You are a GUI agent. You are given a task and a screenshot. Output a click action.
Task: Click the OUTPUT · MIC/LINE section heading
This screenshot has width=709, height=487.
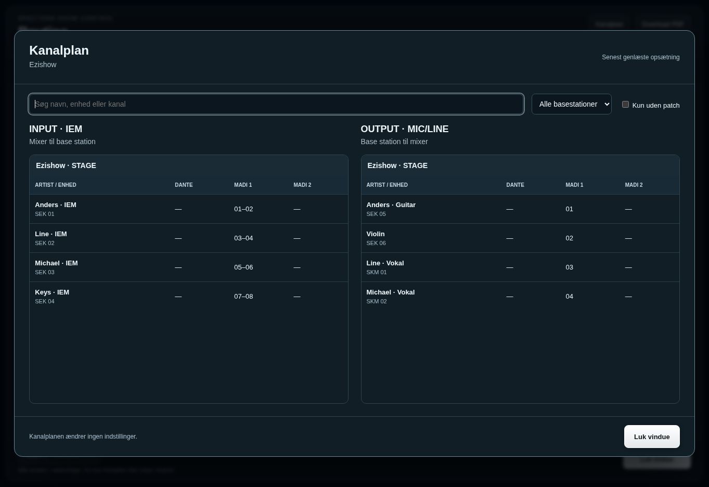(405, 129)
